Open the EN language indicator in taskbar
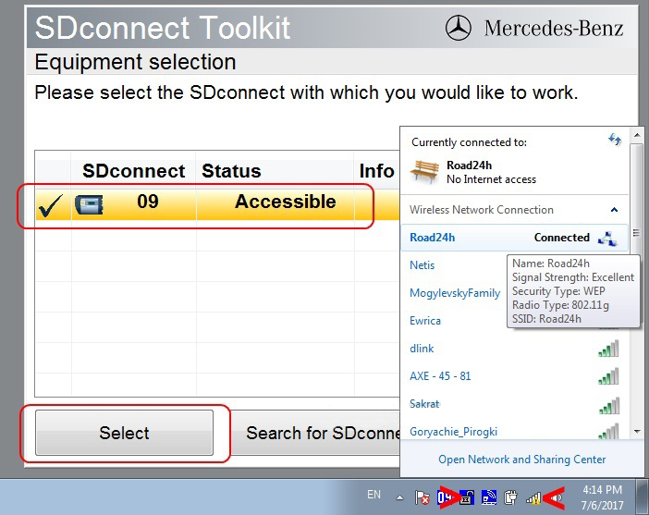 373,495
